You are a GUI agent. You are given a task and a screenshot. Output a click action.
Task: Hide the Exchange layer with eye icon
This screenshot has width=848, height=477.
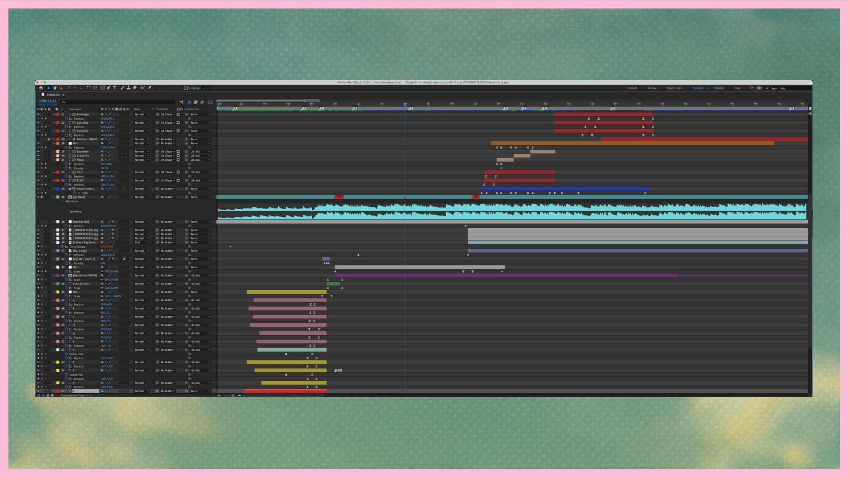click(x=38, y=114)
